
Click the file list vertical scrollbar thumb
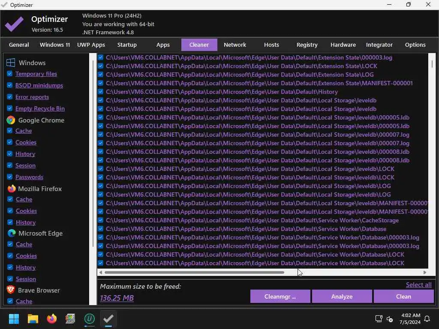coord(432,64)
